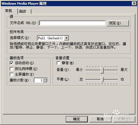Click the 最大 end of volume slider
Screen dimensions: 138x125
124,70
